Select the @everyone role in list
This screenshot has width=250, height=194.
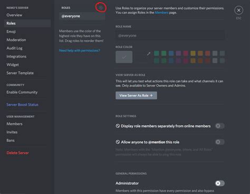(82, 16)
